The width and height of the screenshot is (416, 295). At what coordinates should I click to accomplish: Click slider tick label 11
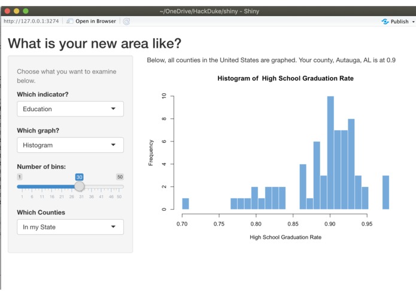pos(42,196)
